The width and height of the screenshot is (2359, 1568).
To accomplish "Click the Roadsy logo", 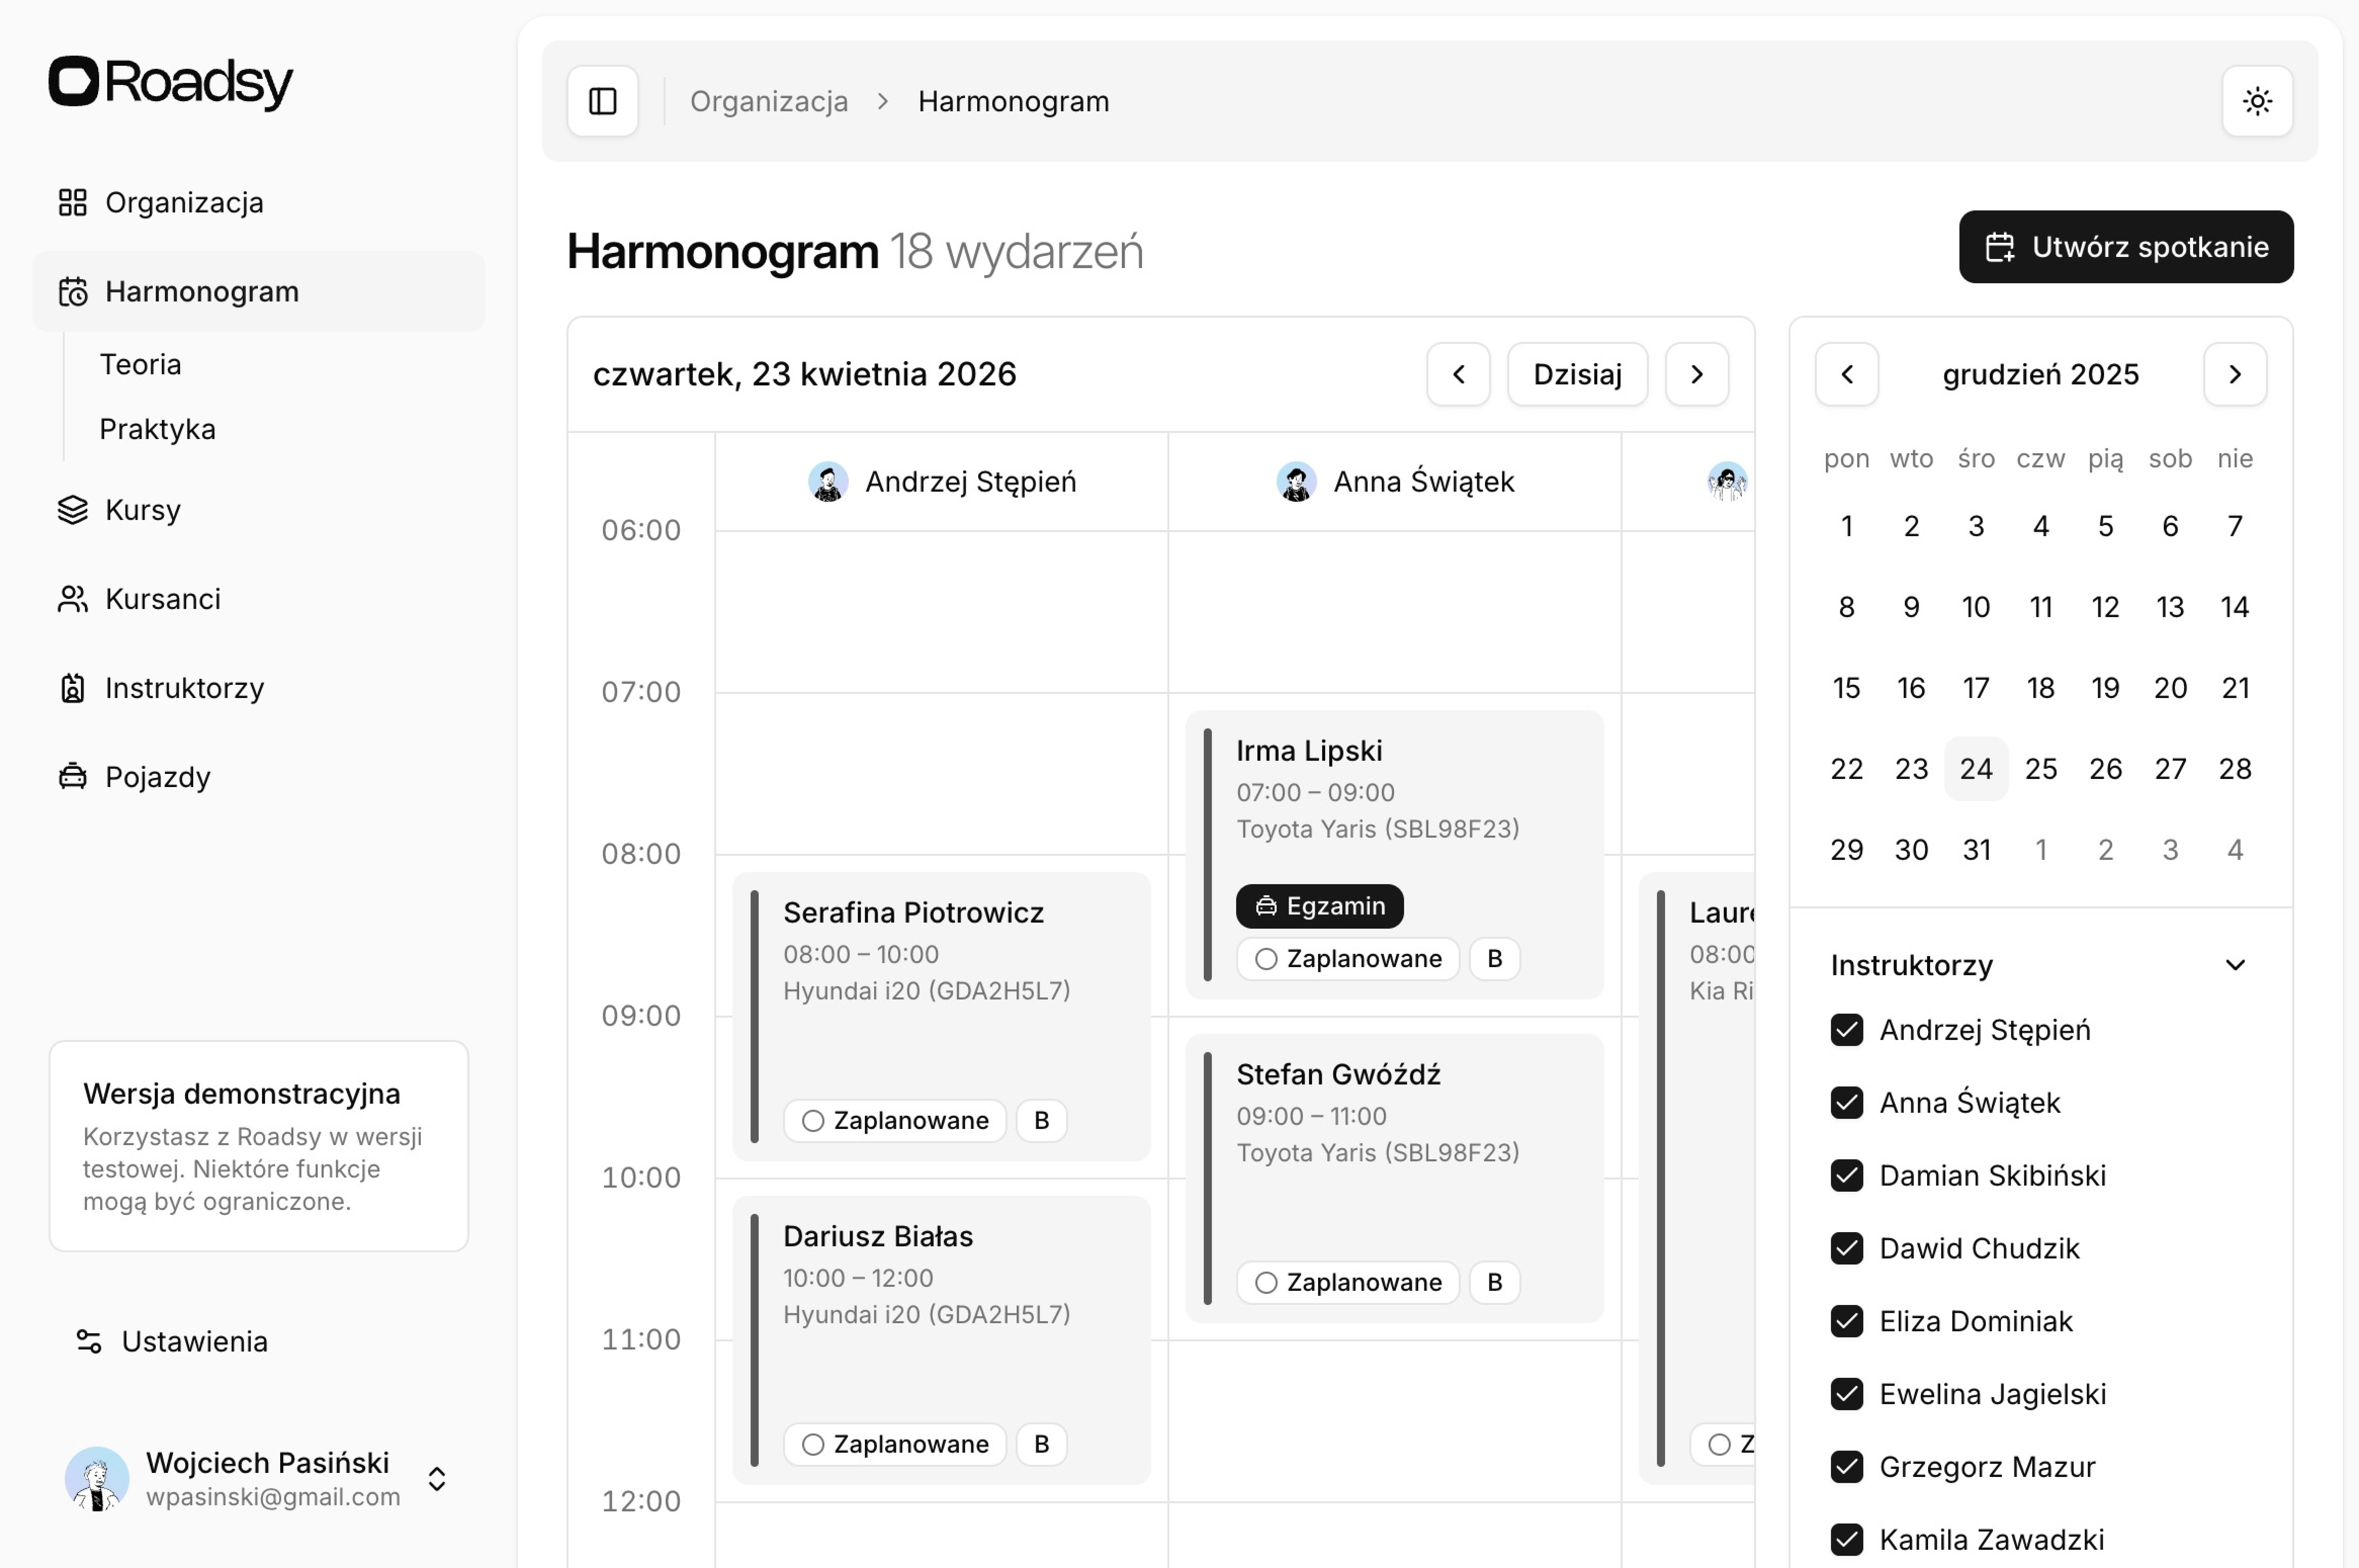I will tap(171, 82).
